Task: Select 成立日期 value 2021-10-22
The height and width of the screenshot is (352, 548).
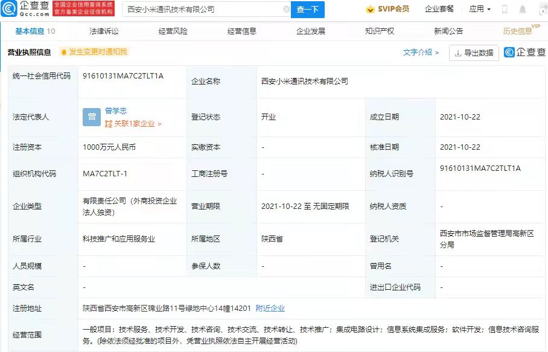Action: 460,117
